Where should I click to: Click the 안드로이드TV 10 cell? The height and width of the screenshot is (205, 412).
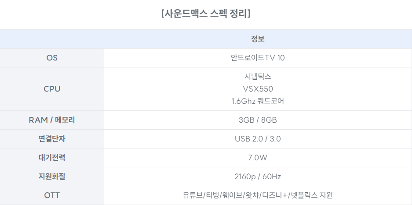coord(258,58)
